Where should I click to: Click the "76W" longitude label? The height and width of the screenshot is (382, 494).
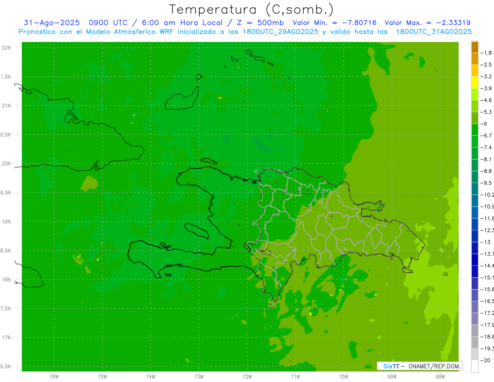point(54,376)
